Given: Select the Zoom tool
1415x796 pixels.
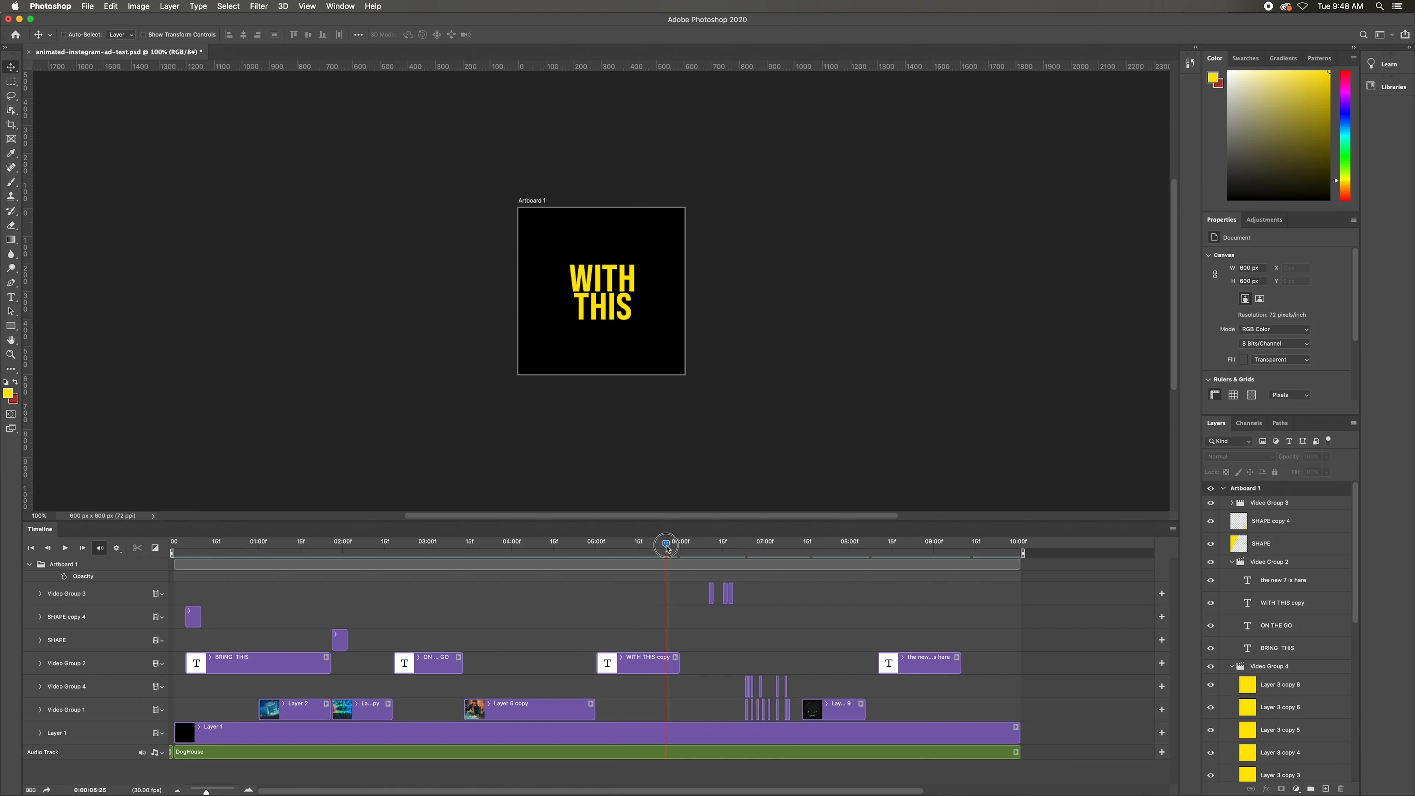Looking at the screenshot, I should tap(11, 354).
